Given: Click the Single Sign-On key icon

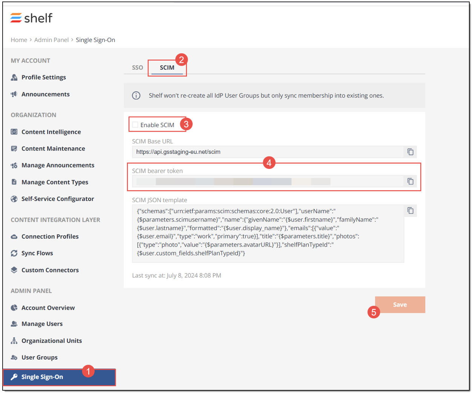Looking at the screenshot, I should (x=14, y=377).
